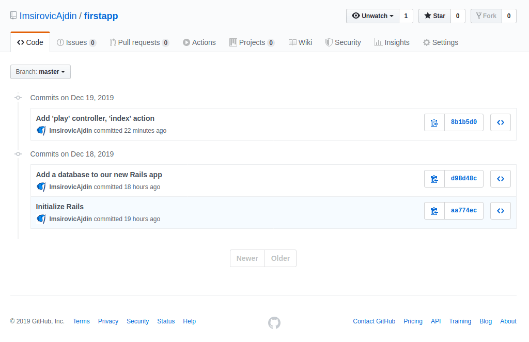Browse repository at commit aa774ec
The width and height of the screenshot is (529, 342).
(x=500, y=211)
